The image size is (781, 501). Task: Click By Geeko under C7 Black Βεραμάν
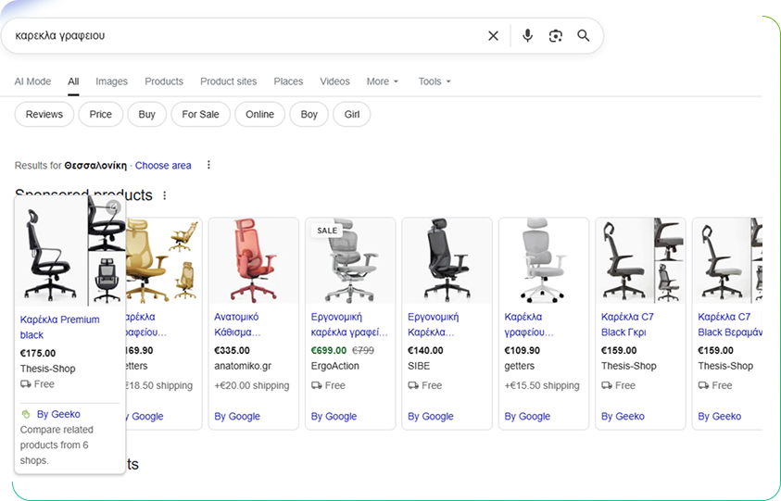pos(719,417)
